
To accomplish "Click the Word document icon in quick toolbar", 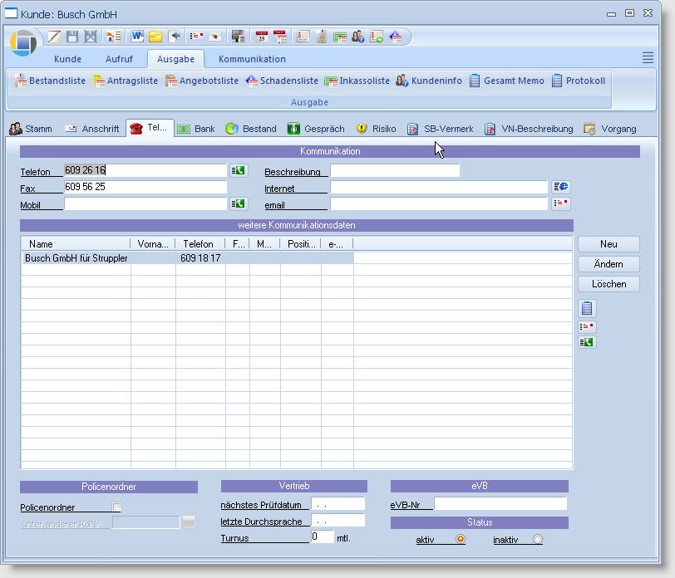I will coord(136,37).
